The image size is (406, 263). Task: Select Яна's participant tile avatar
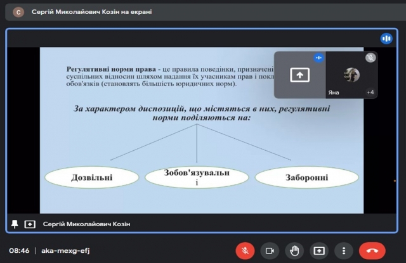pyautogui.click(x=351, y=75)
